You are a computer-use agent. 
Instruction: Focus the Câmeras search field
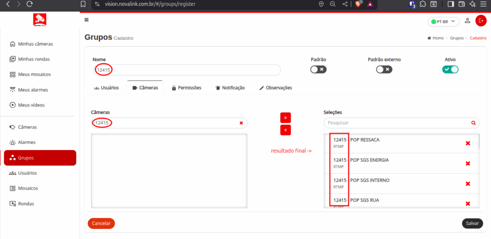[x=169, y=123]
